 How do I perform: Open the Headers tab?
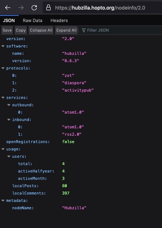(x=59, y=21)
